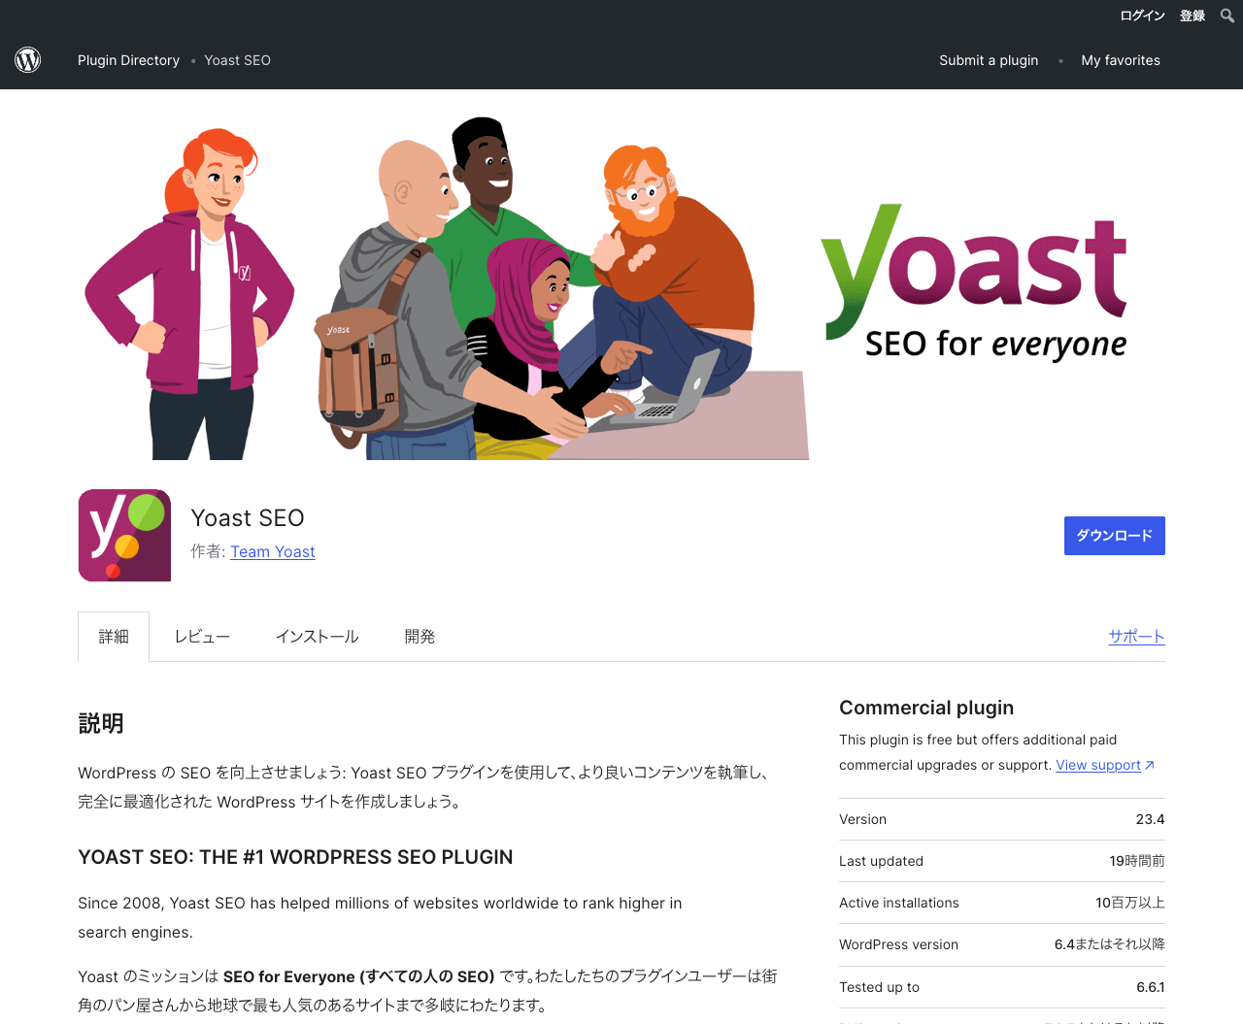Click the Yoast SEO plugin icon
This screenshot has width=1243, height=1024.
pyautogui.click(x=124, y=536)
